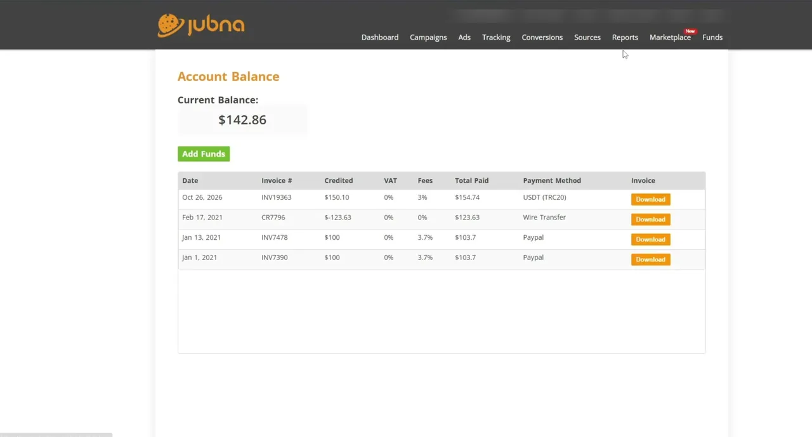
Task: Click the Fees column header
Action: pyautogui.click(x=425, y=181)
